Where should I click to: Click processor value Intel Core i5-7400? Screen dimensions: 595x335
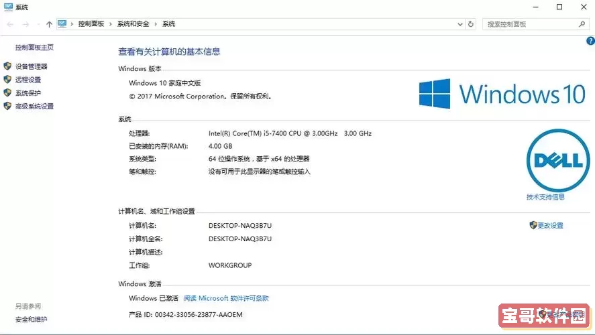pyautogui.click(x=290, y=133)
